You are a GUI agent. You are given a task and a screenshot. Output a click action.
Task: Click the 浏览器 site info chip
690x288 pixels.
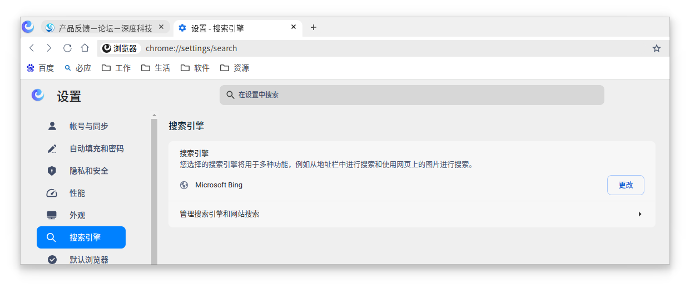(x=120, y=48)
